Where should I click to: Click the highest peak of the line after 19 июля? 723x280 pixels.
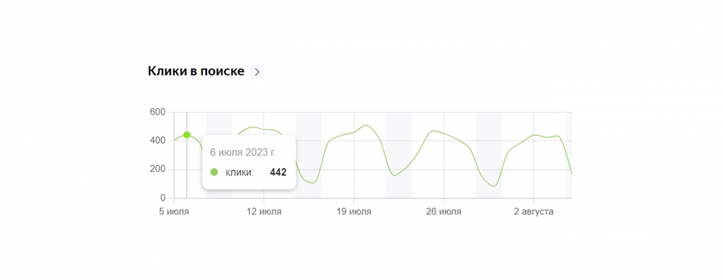pos(366,125)
